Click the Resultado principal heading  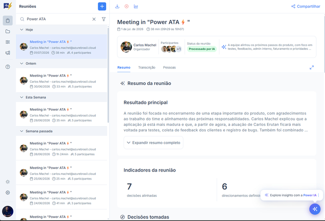(146, 102)
